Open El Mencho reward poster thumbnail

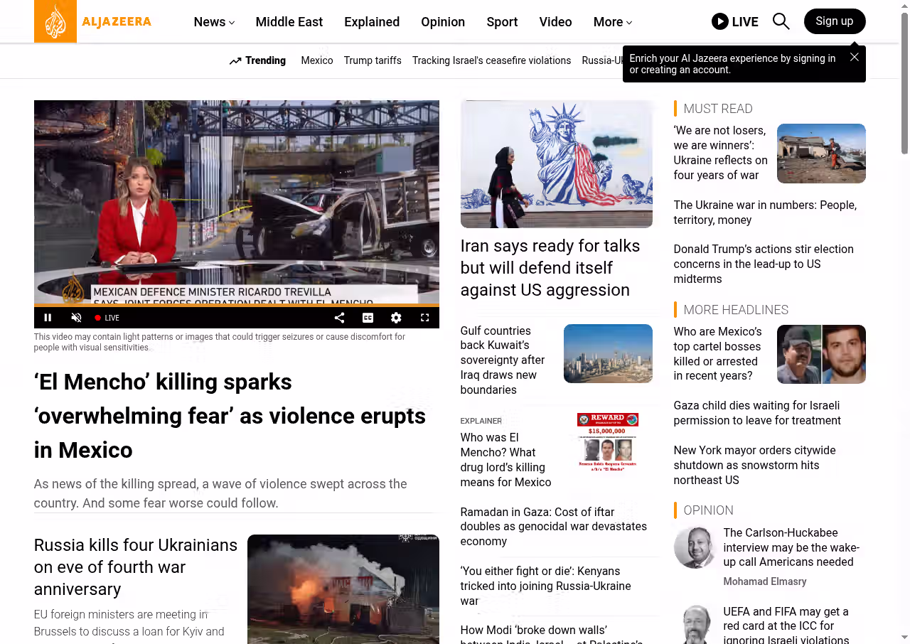(607, 442)
